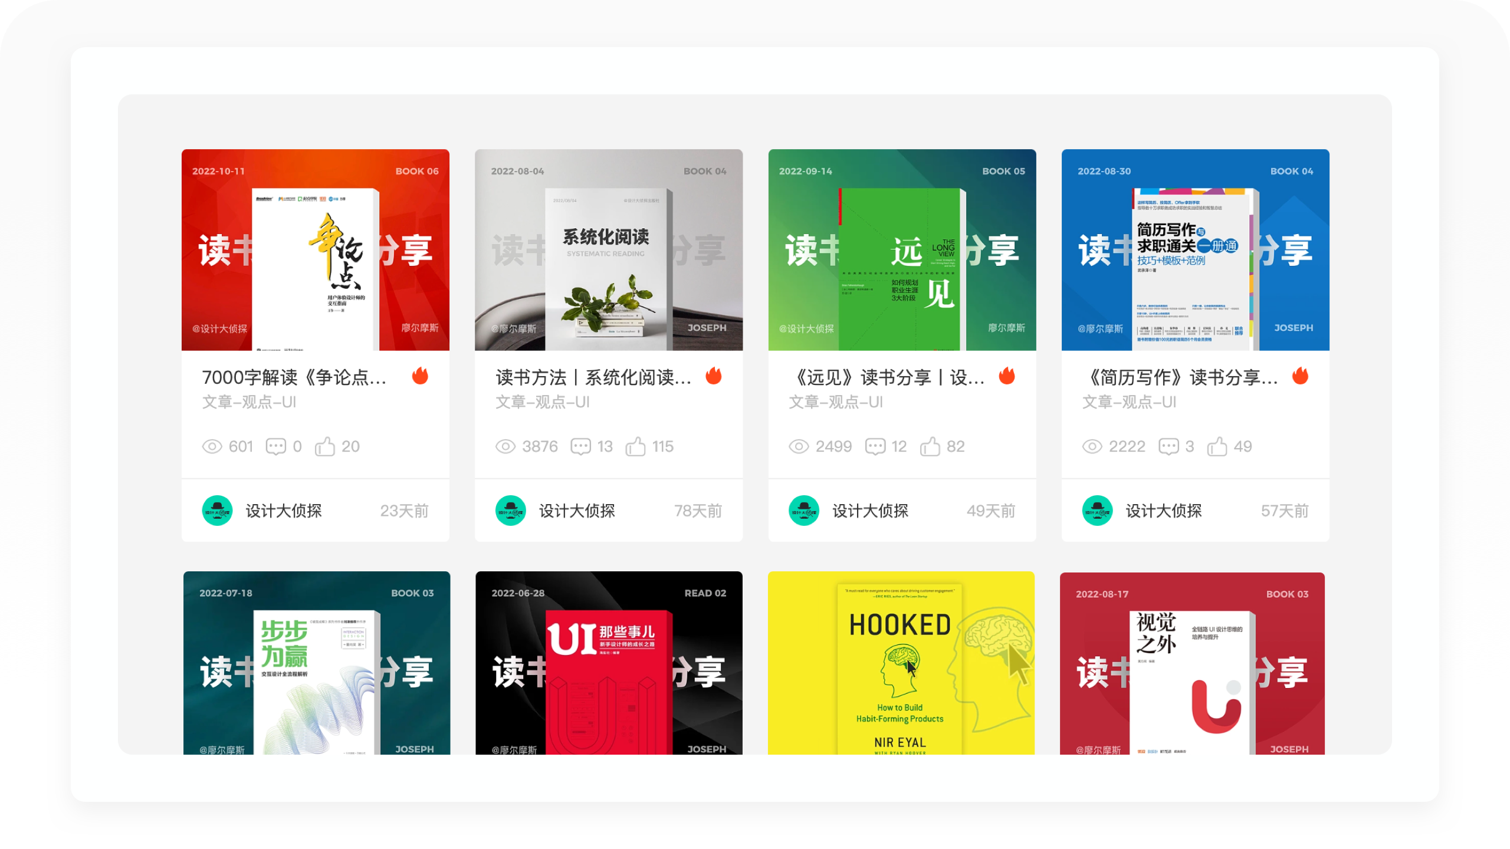
Task: Click the flame icon on 《简历写作》 card
Action: click(x=1300, y=376)
